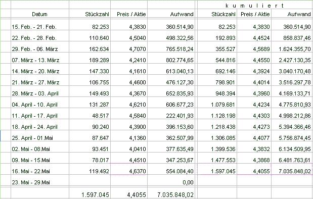Select Stückzahl cell with value 48.517
The height and width of the screenshot is (199, 313).
[90, 116]
